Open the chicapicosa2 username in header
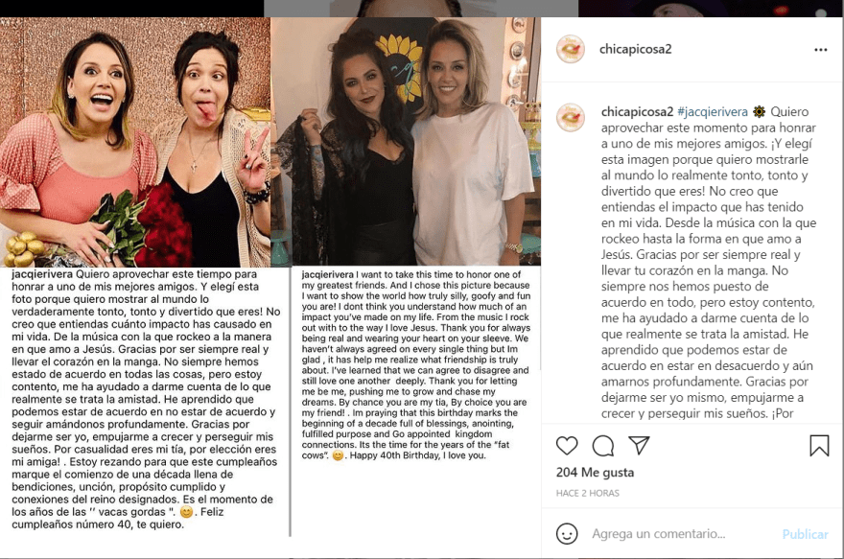Viewport: 844px width, 559px height. tap(635, 49)
